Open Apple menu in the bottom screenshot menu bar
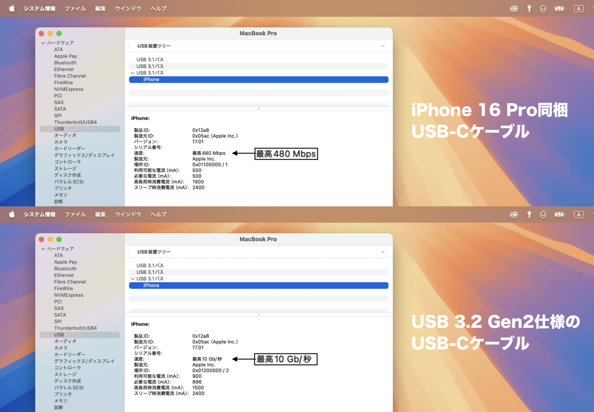This screenshot has height=412, width=594. [x=12, y=214]
